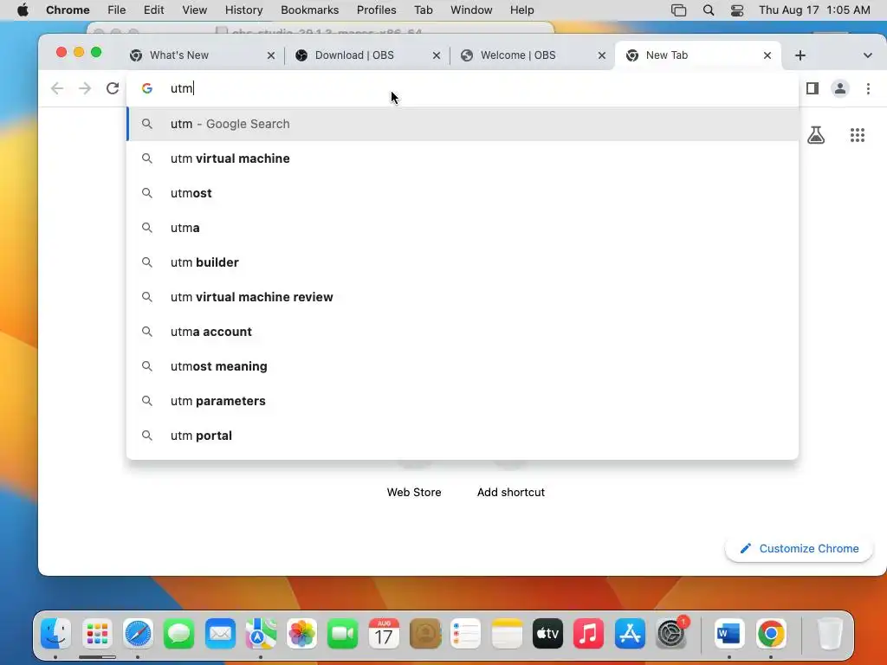
Task: Open Calendar from the Dock
Action: pos(384,633)
